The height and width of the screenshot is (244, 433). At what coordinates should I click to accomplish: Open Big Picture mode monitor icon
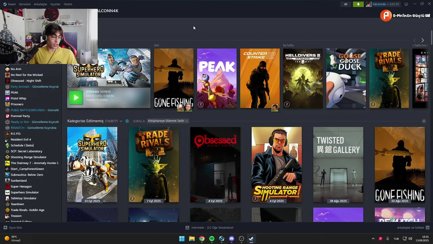[x=406, y=4]
